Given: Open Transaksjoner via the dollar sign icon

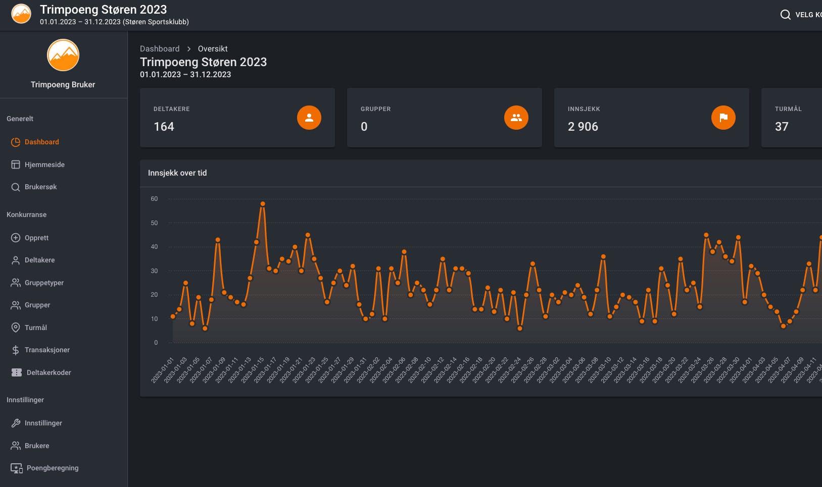Looking at the screenshot, I should pyautogui.click(x=16, y=350).
